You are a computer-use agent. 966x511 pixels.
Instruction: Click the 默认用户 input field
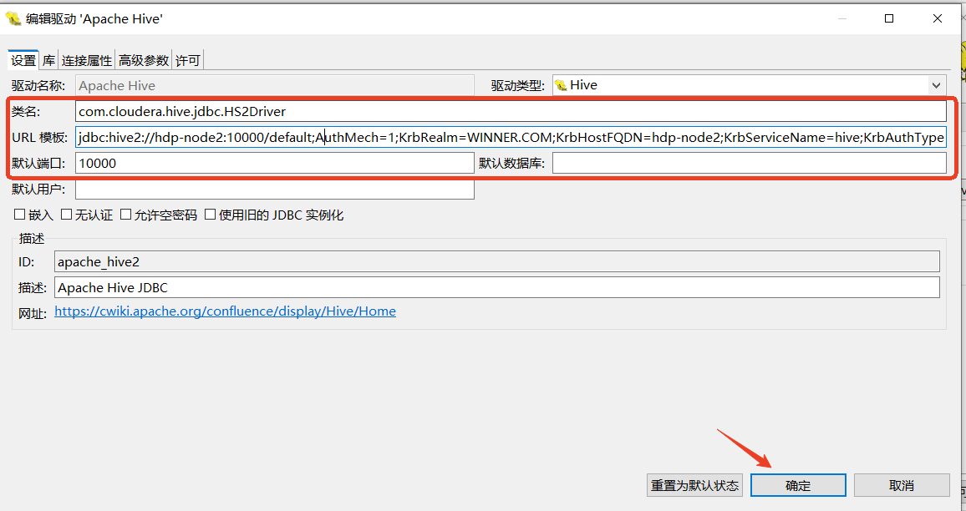[275, 189]
